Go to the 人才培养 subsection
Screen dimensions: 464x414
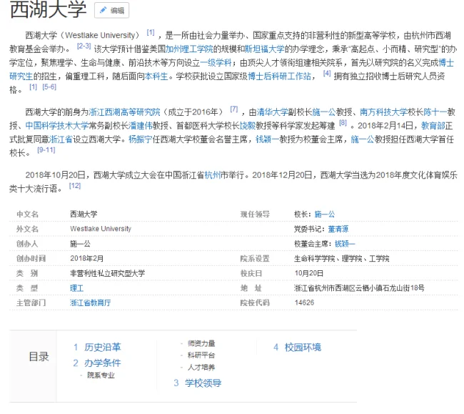coord(201,368)
